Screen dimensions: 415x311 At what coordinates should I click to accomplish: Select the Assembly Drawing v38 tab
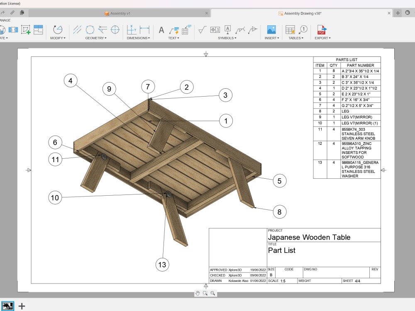point(302,13)
